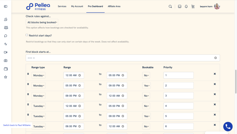Open the Monday range type dropdown, priority 1

point(39,75)
